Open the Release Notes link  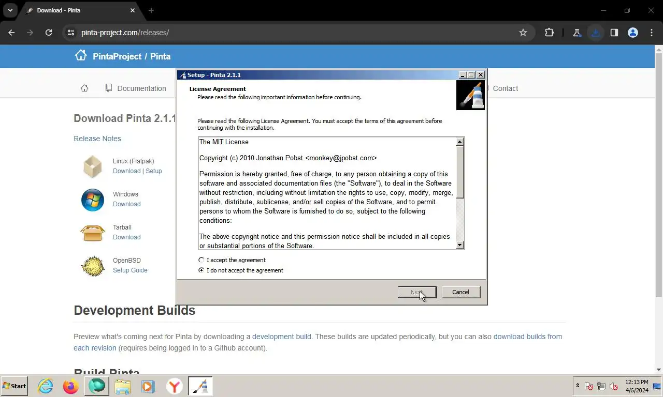tap(97, 139)
